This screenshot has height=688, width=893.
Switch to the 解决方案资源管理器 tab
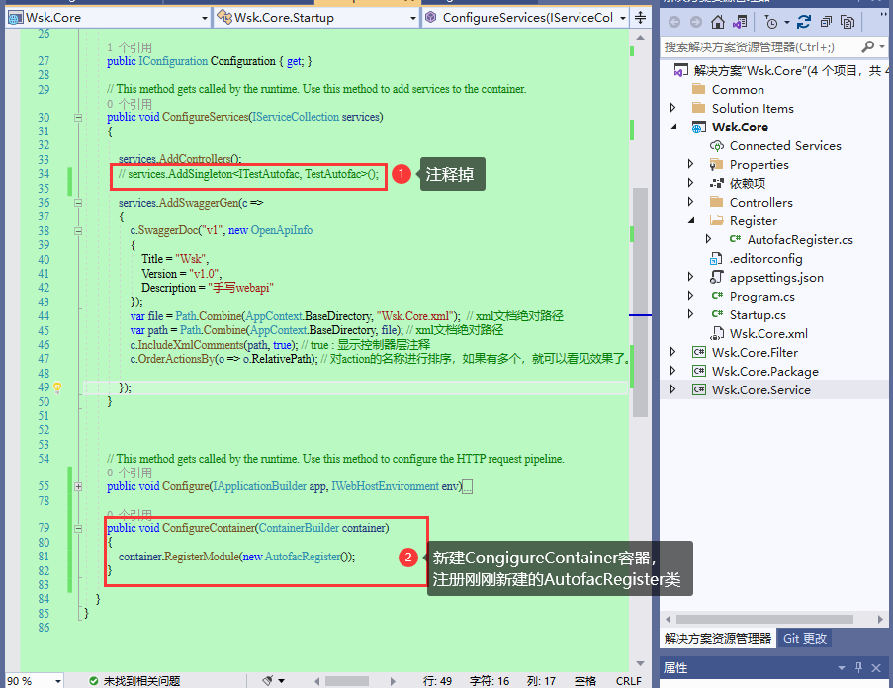click(718, 638)
